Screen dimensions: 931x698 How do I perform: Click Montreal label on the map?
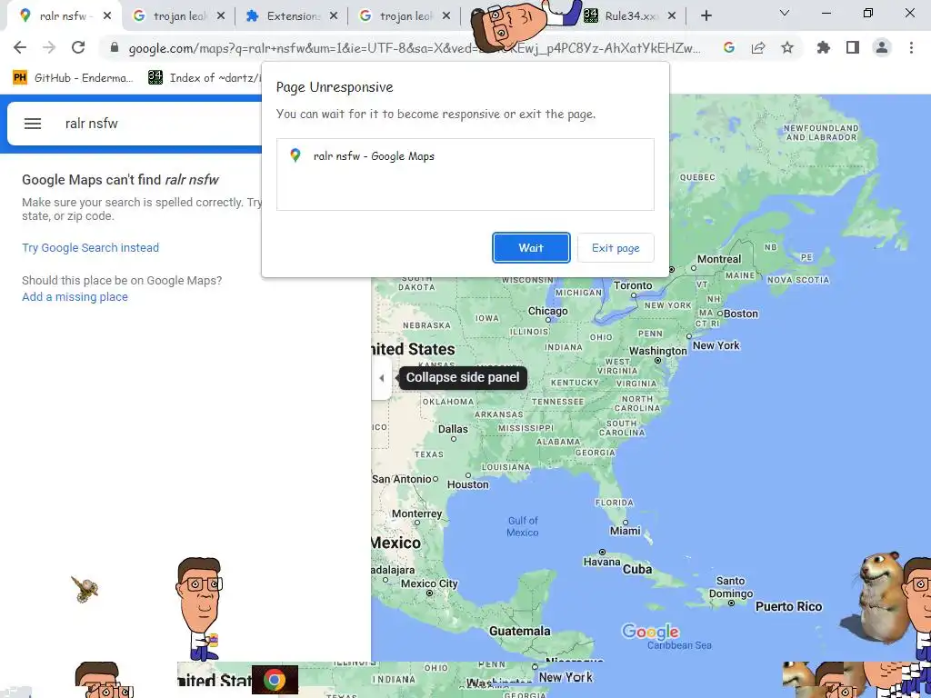point(719,259)
